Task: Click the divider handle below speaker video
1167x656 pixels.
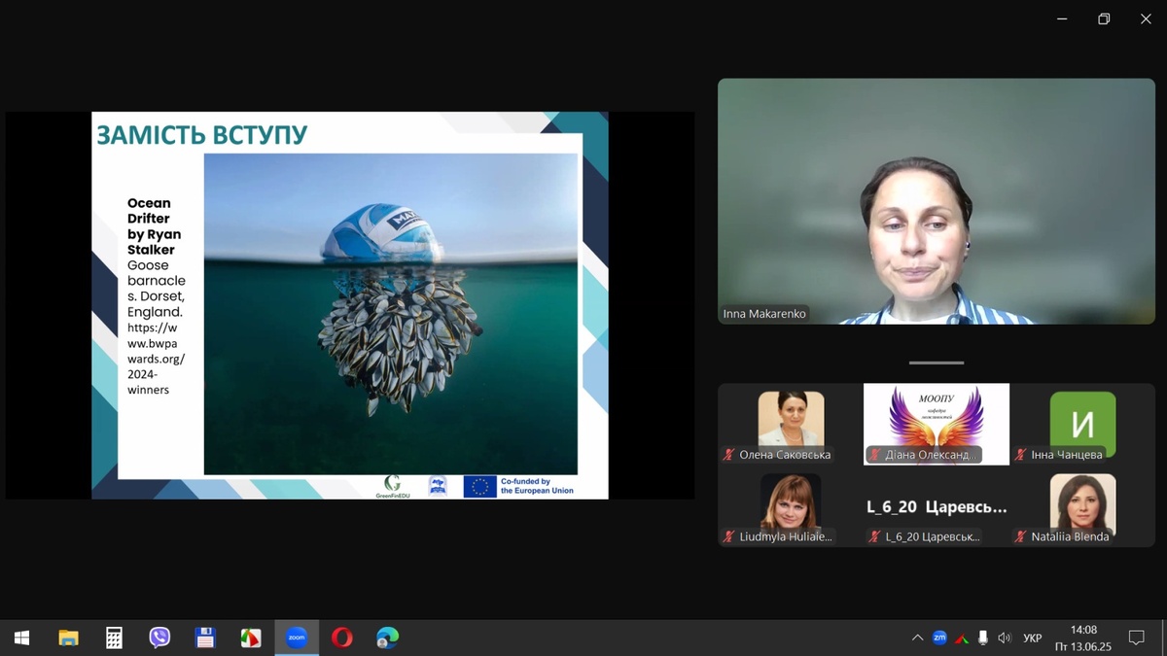Action: tap(937, 363)
